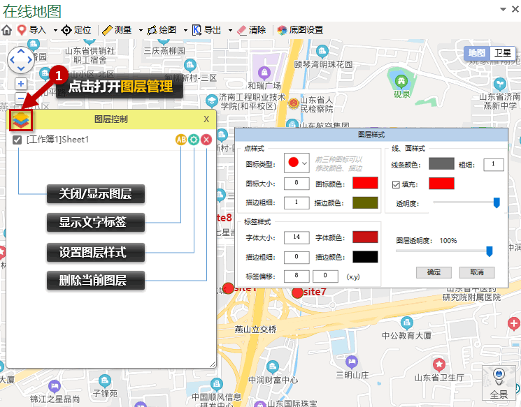Expand the 导入 import dropdown arrow
The height and width of the screenshot is (407, 521).
coord(55,31)
